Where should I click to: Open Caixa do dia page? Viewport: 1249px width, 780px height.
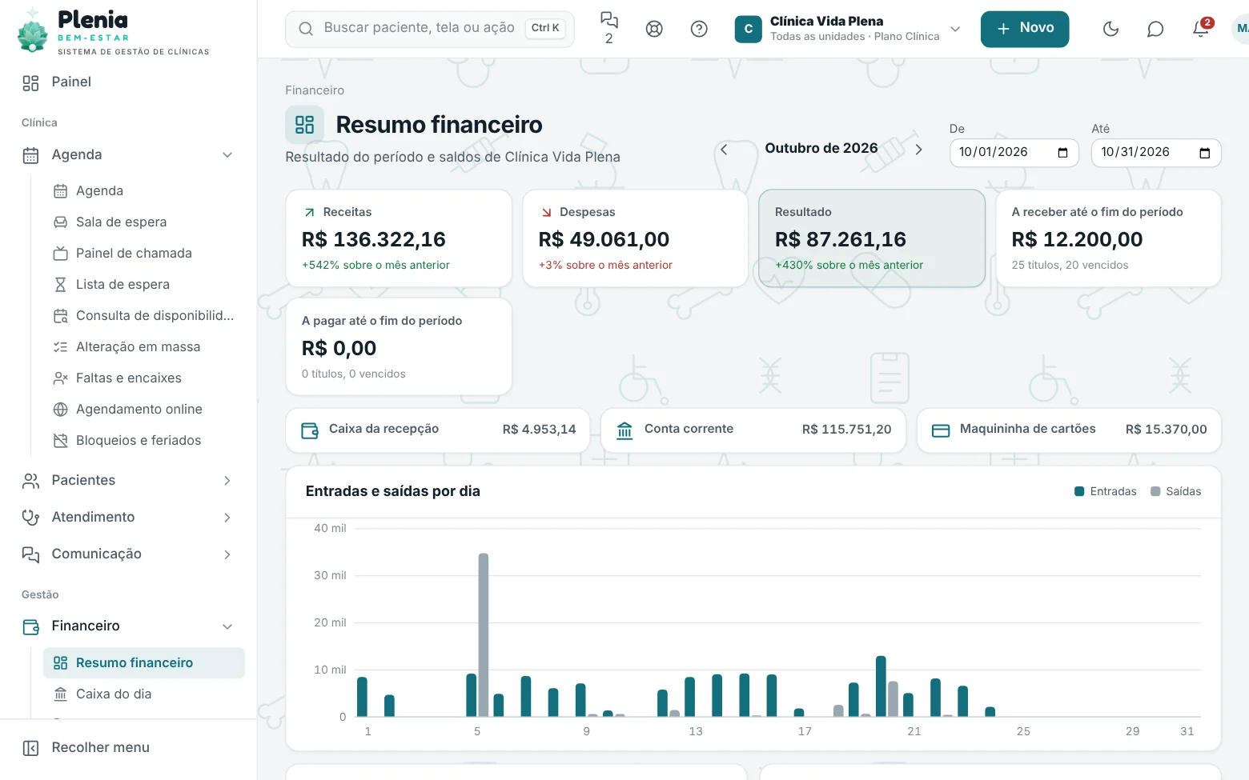pyautogui.click(x=144, y=694)
